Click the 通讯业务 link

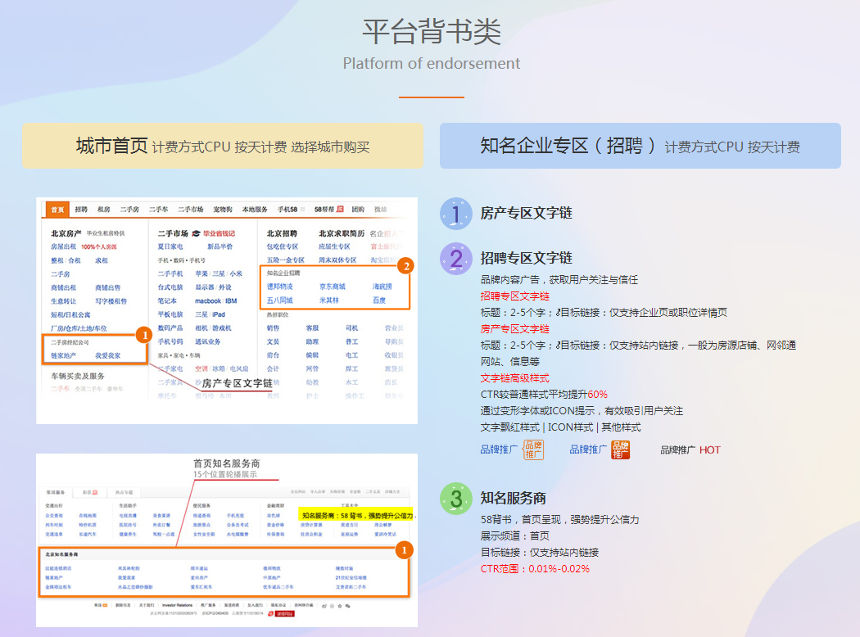tap(208, 341)
